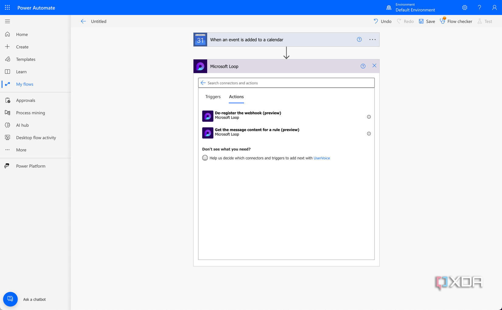Click the Untitled flow name
The image size is (502, 310).
point(99,21)
